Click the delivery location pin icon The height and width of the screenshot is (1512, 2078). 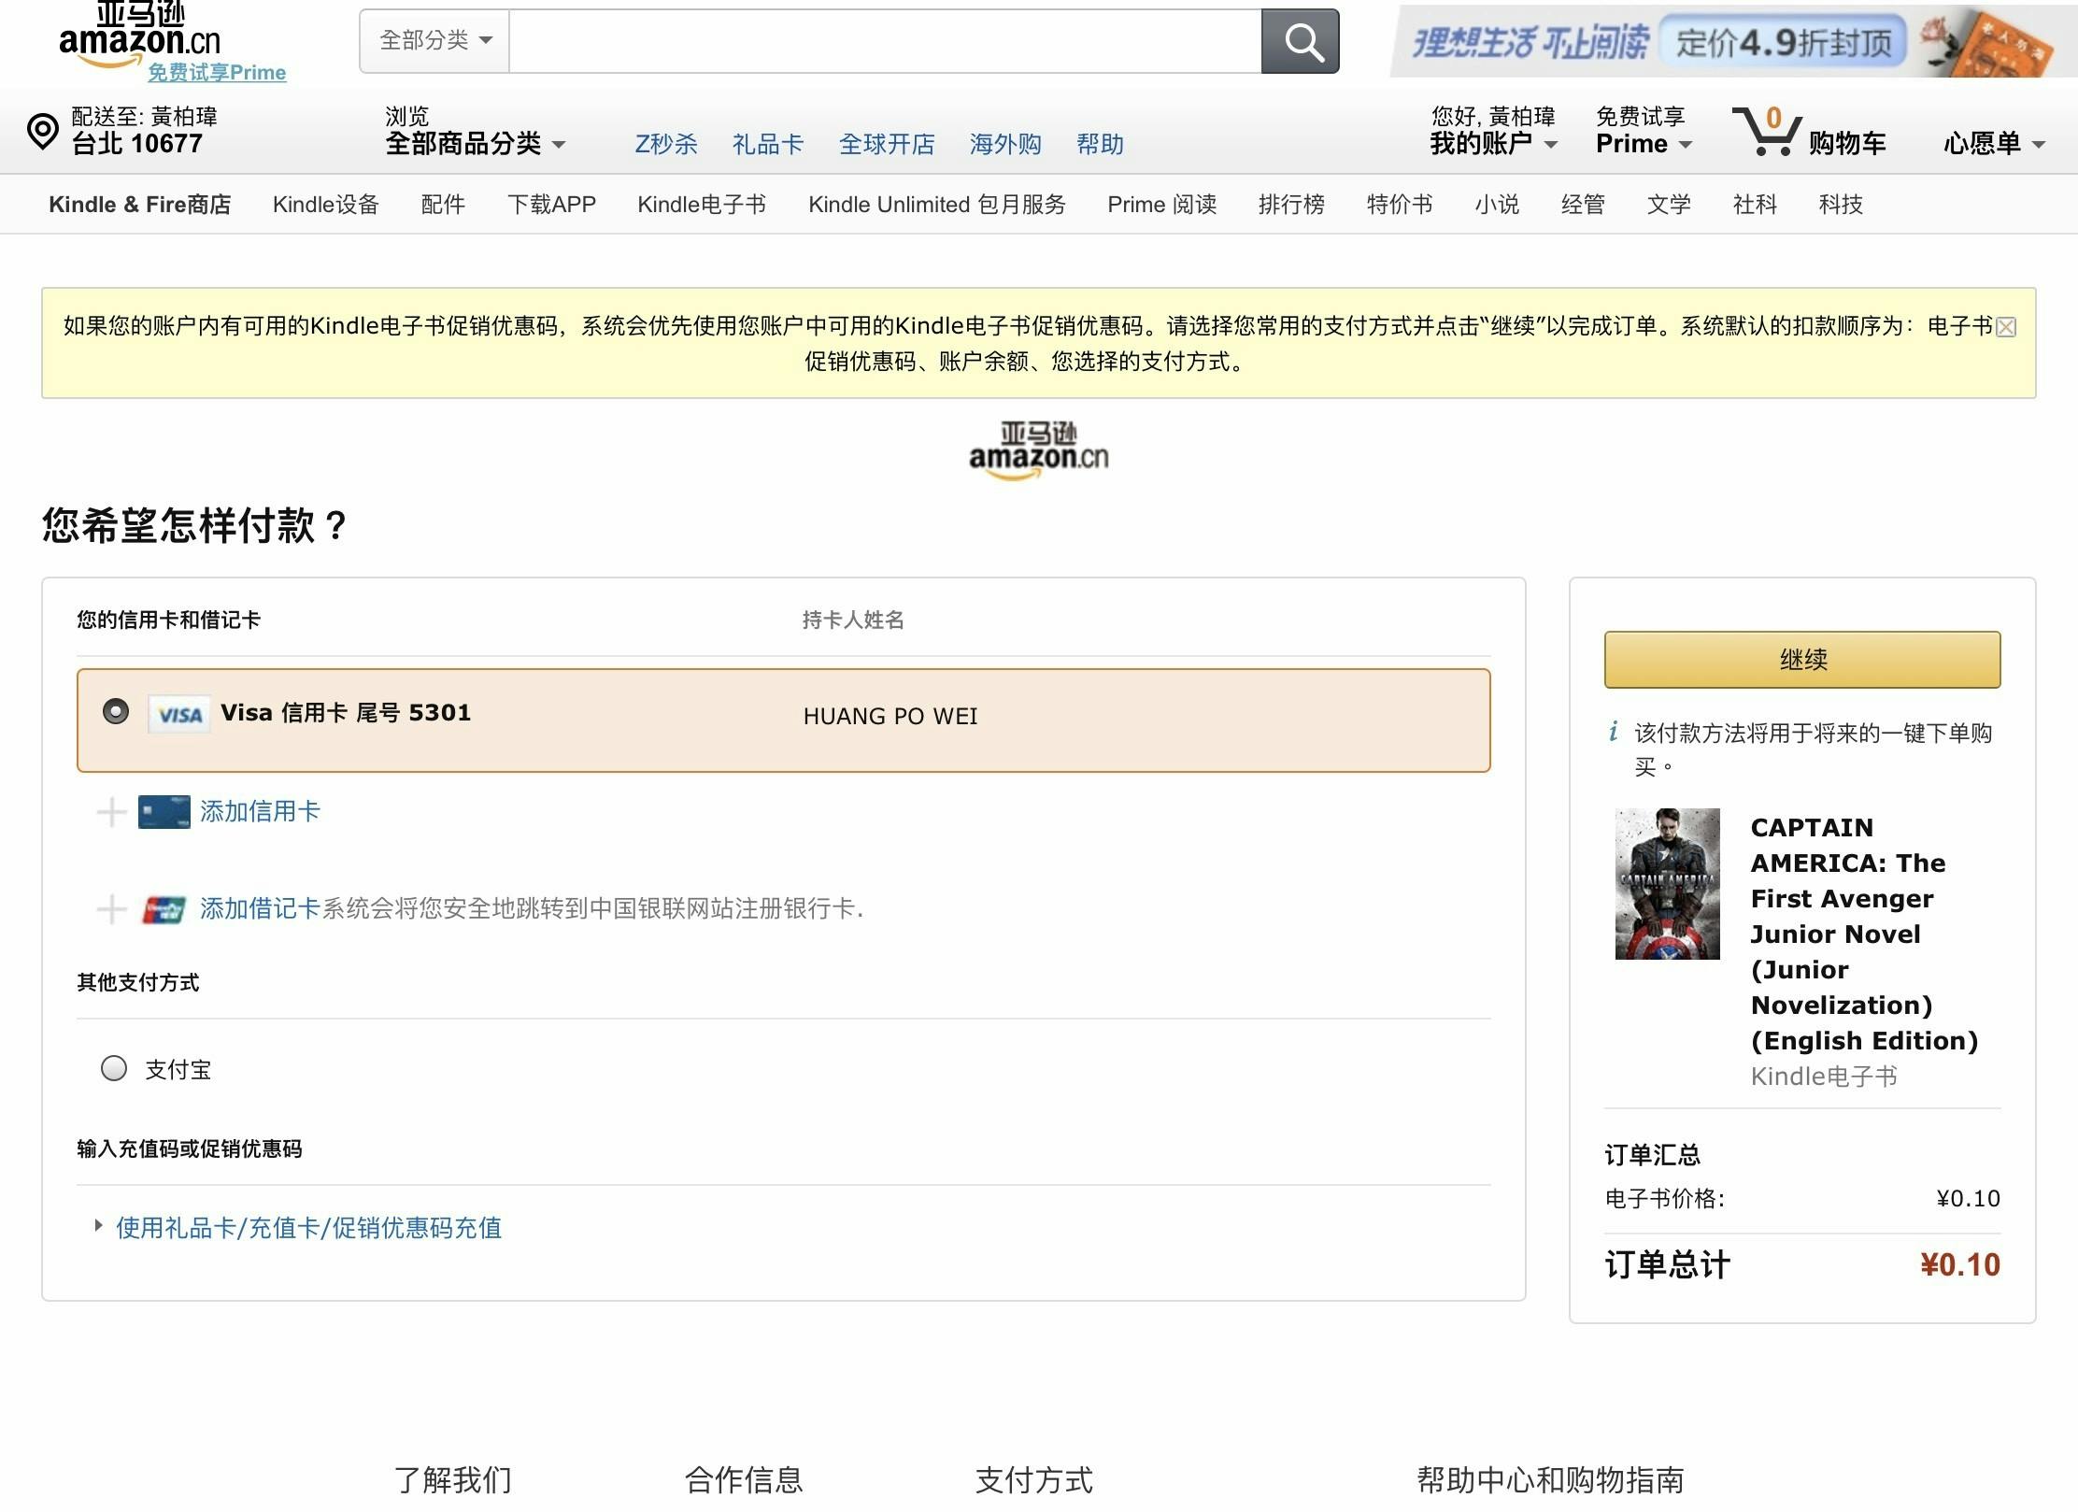point(43,132)
